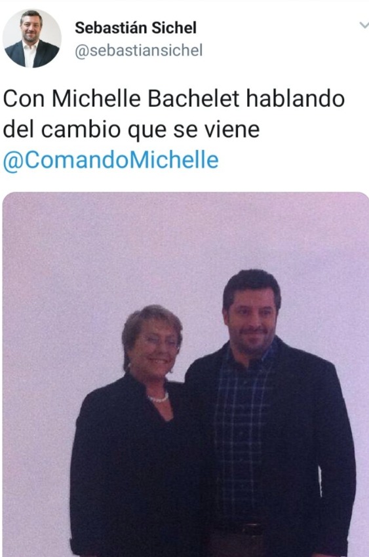Tap the pearl necklace in the photo

click(x=159, y=398)
